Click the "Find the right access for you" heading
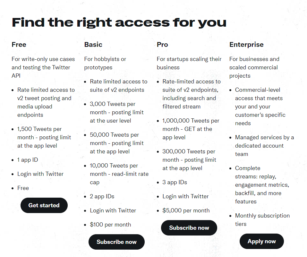 [x=119, y=22]
